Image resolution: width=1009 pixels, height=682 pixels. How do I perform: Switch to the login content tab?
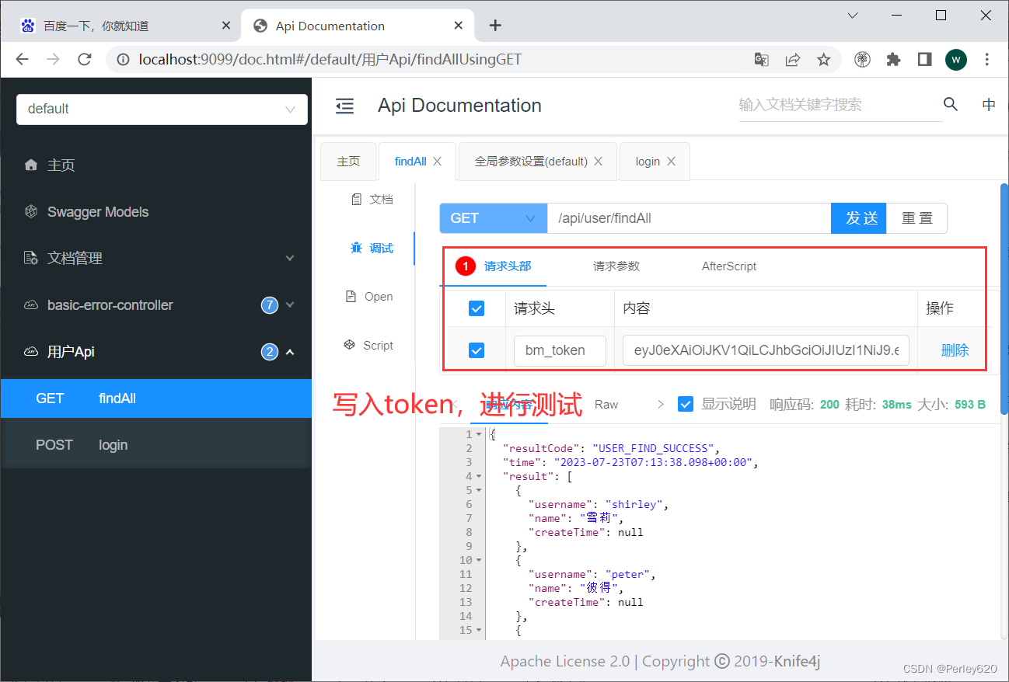(x=648, y=162)
